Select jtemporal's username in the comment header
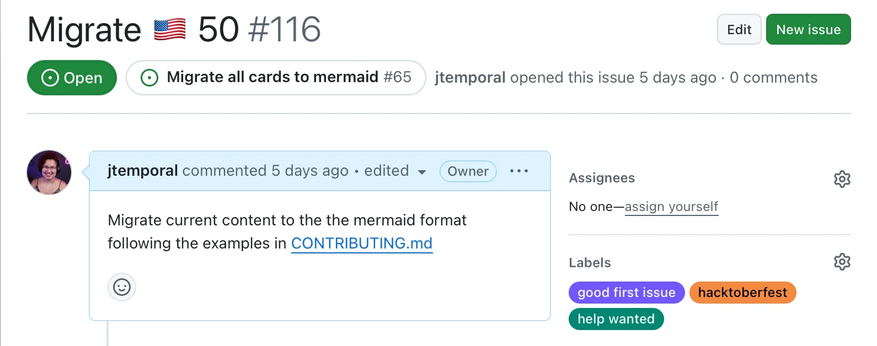 coord(142,170)
